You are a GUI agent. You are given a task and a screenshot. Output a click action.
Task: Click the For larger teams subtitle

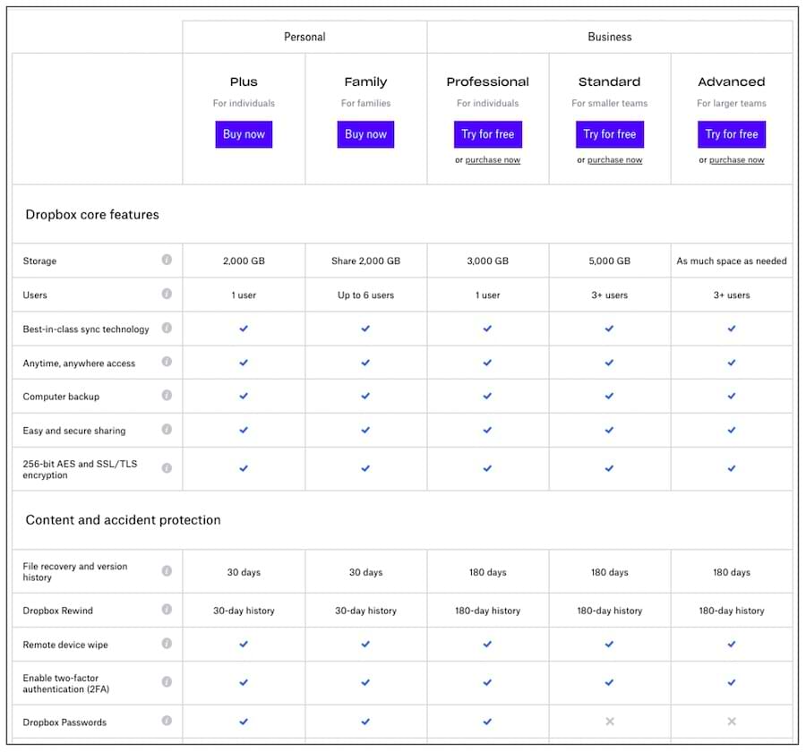[x=732, y=103]
